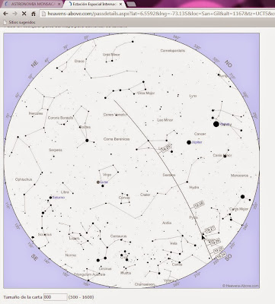This screenshot has height=304, width=275.
Task: Click the Draco constellation label
Action: coord(79,61)
